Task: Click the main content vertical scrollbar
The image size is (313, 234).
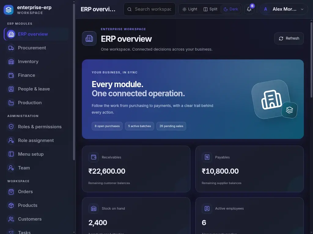Action: (x=311, y=60)
